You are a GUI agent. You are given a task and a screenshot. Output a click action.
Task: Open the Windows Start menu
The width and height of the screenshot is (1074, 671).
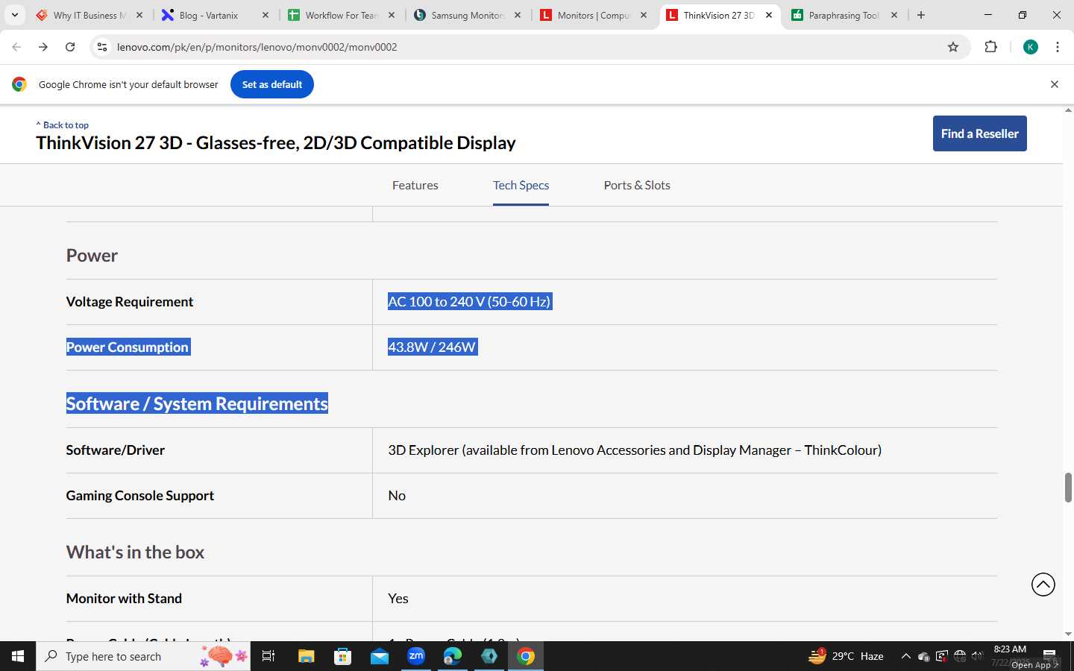[x=18, y=656]
